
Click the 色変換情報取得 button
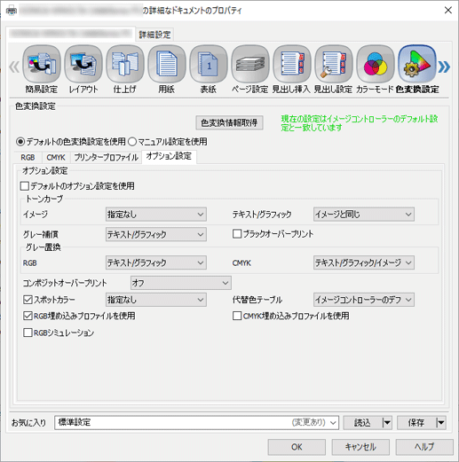[x=229, y=122]
